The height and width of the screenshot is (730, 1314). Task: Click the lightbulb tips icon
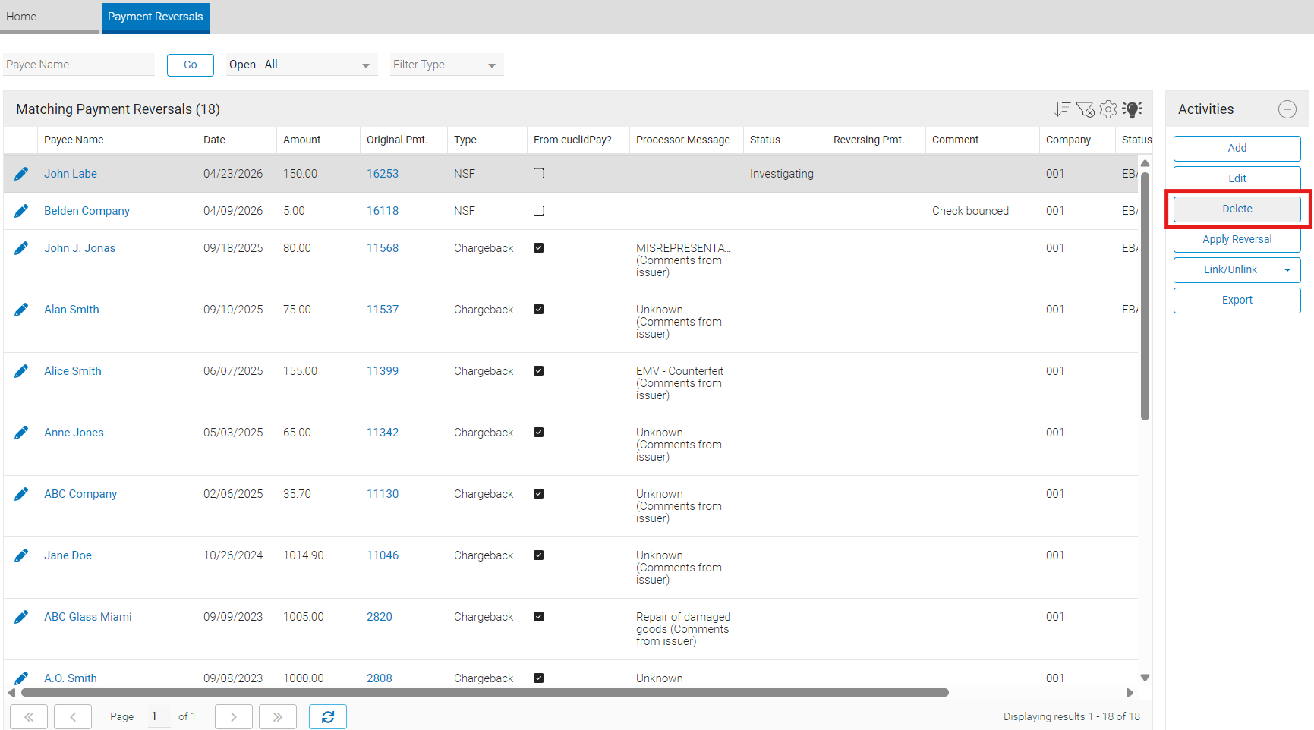click(x=1132, y=109)
